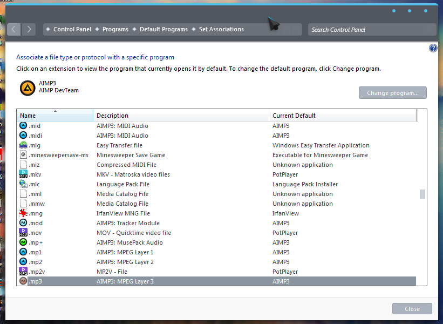The image size is (443, 324).
Task: Sort the list by the Name column
Action: (55, 116)
